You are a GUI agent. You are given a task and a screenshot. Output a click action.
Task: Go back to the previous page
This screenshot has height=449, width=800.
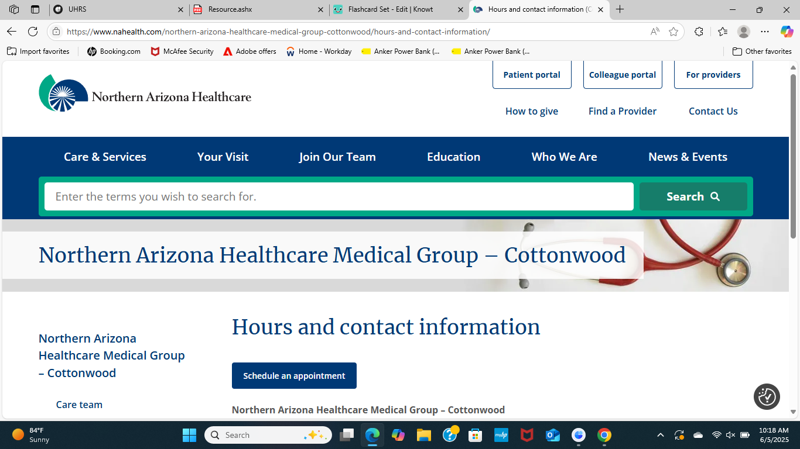(12, 32)
